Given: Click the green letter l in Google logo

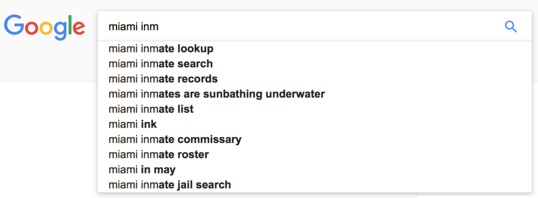Looking at the screenshot, I should point(69,25).
